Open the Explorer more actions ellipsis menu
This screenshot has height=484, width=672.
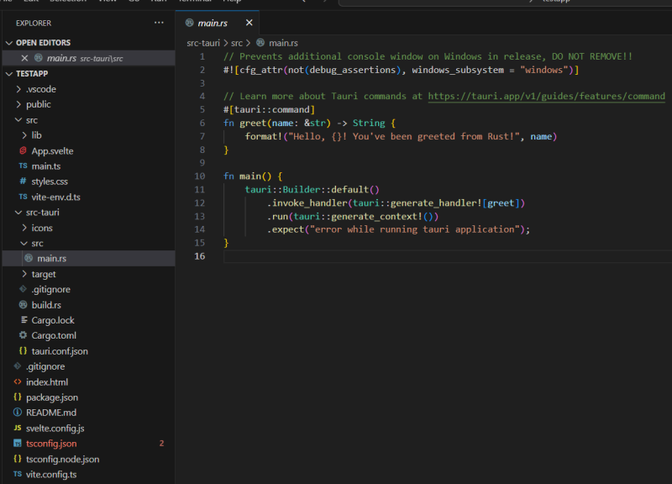159,23
